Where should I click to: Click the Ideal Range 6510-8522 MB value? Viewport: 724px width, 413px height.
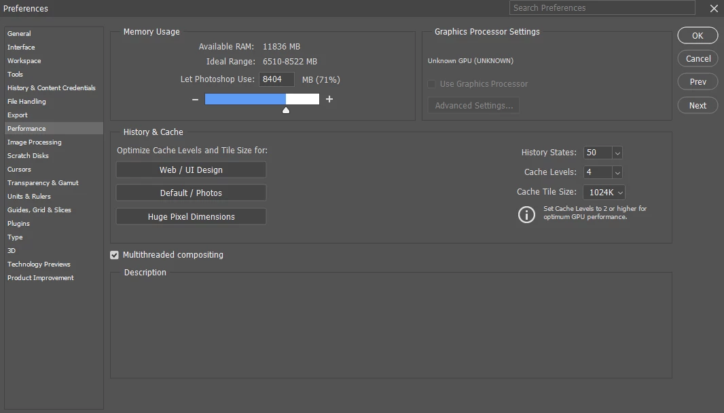290,61
